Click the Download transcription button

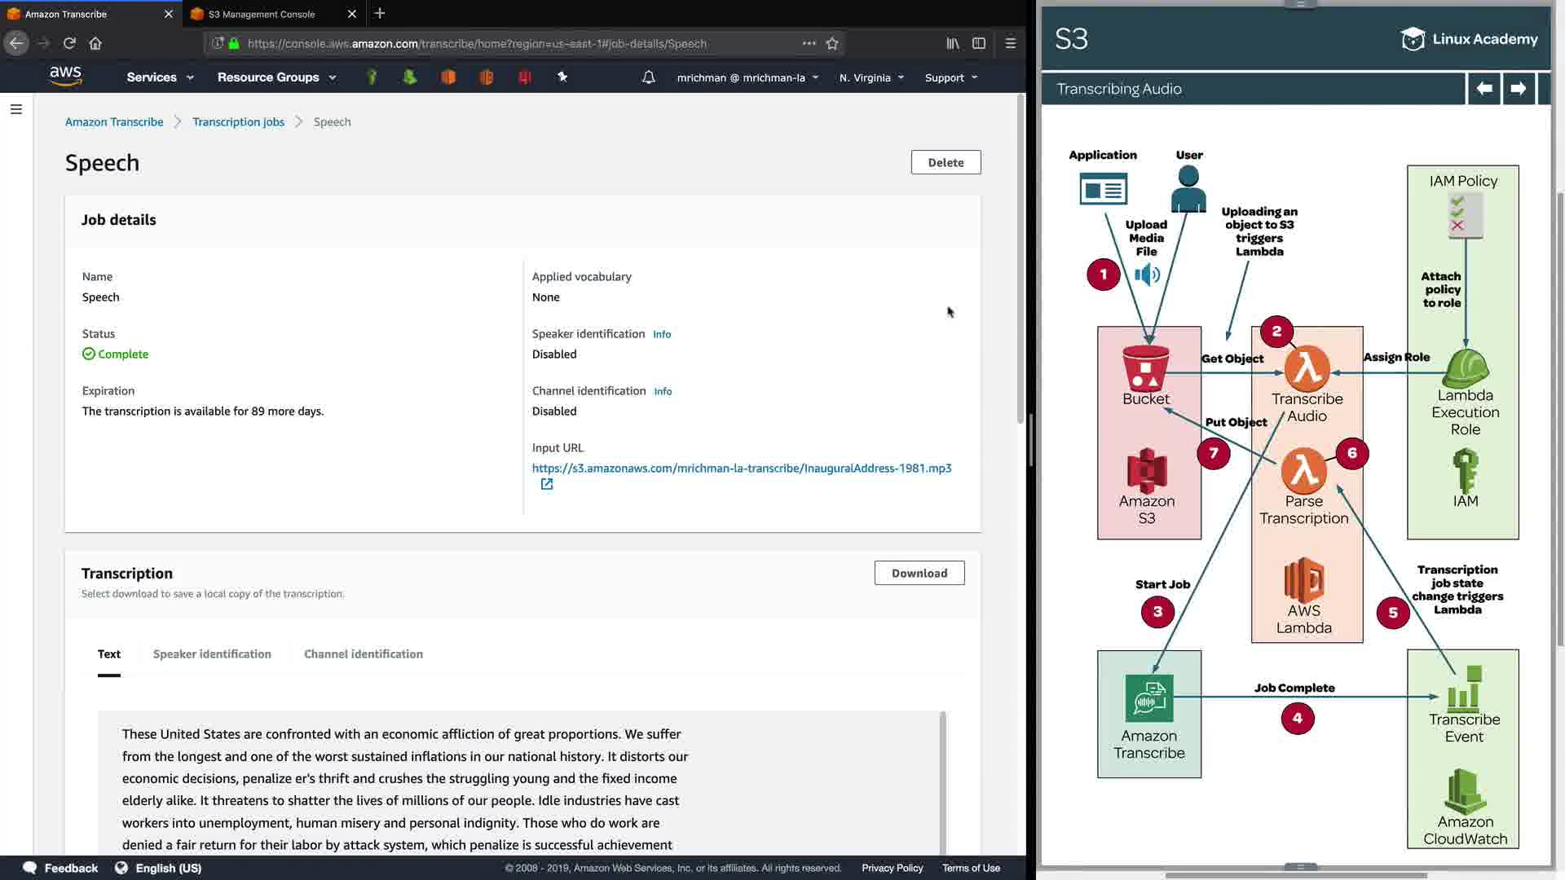919,573
